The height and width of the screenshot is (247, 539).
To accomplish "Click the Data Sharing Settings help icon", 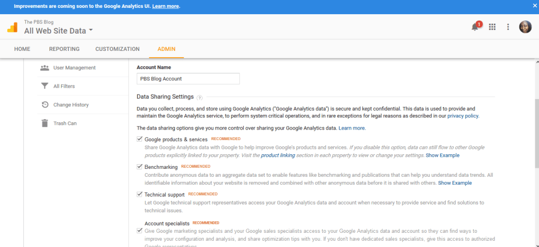I will point(199,98).
